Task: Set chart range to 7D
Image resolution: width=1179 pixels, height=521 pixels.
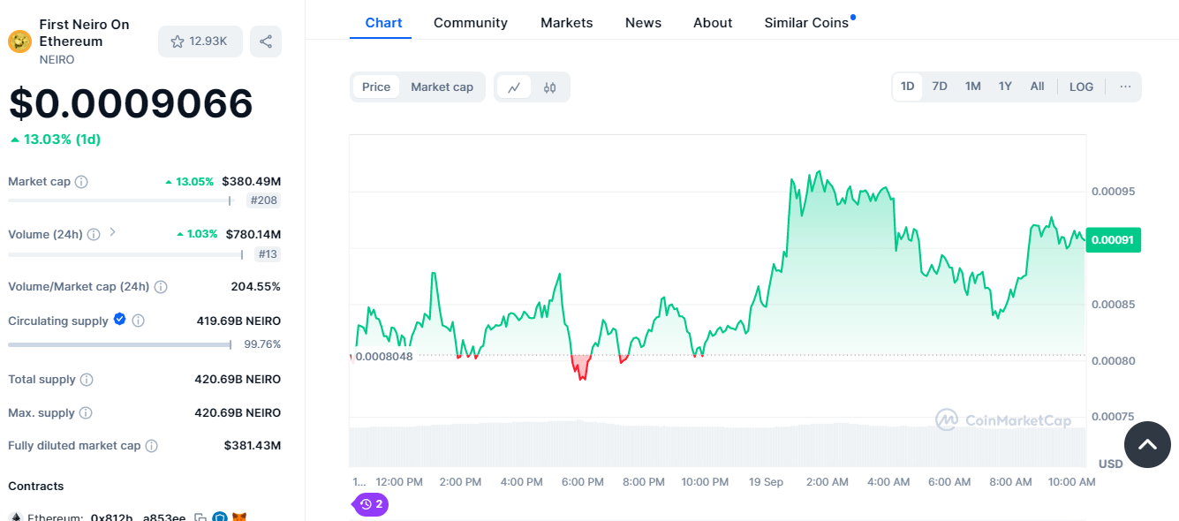Action: (x=940, y=87)
